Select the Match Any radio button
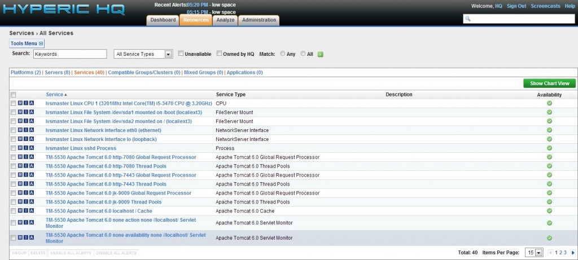Image resolution: width=578 pixels, height=260 pixels. tap(282, 54)
